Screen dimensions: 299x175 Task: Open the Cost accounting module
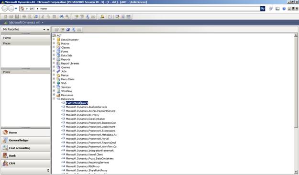tap(25, 148)
